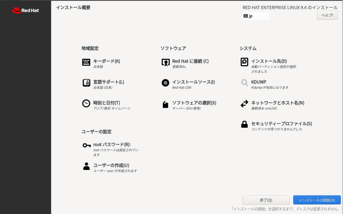Open the ソフトウェアの選択 package icon
Image resolution: width=343 pixels, height=214 pixels.
pyautogui.click(x=165, y=104)
